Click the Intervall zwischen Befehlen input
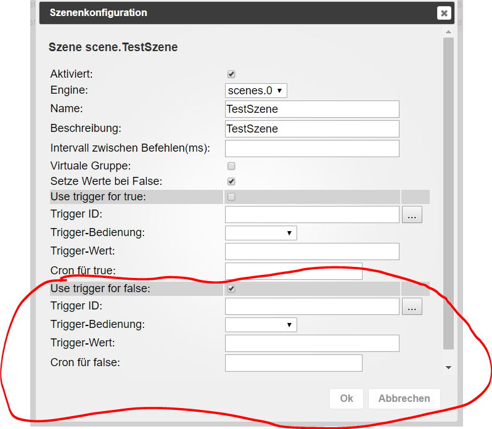 coord(312,149)
